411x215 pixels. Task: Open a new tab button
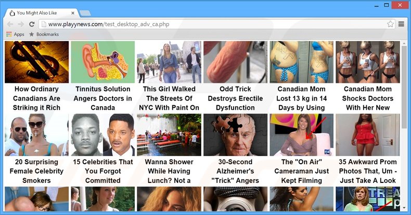click(x=85, y=13)
